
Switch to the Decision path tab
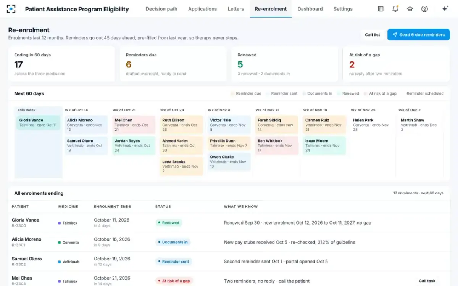coord(161,9)
